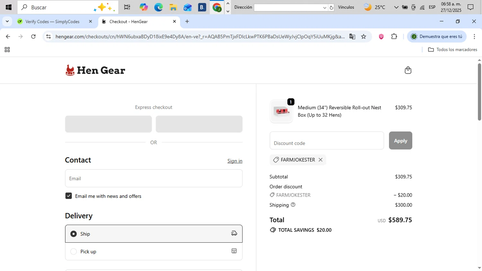Open the apps grid bookmark icon
Image resolution: width=482 pixels, height=271 pixels.
[7, 50]
